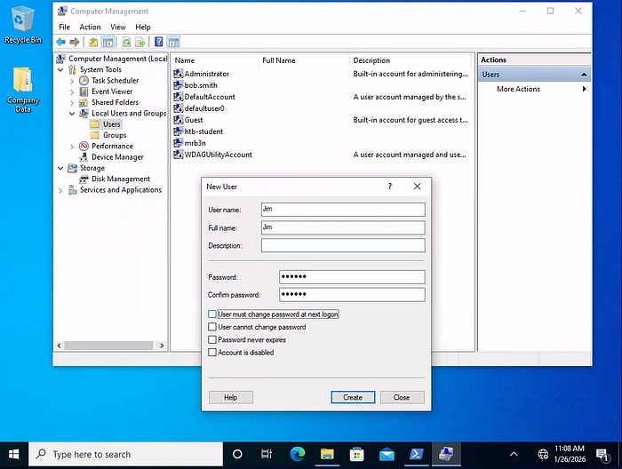Collapse Local Users and Groups node
Image resolution: width=622 pixels, height=469 pixels.
point(72,114)
